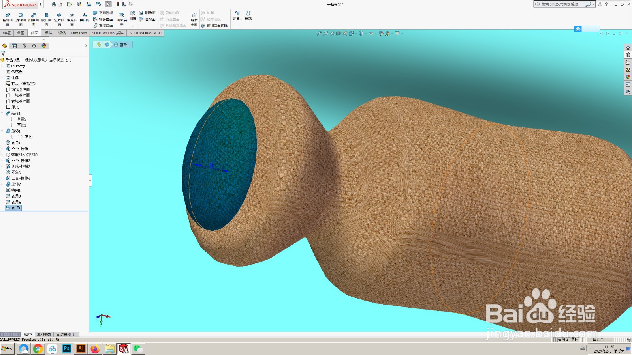Viewport: 632px width, 355px height.
Task: Open the edit appearance color icon
Action: (x=381, y=34)
